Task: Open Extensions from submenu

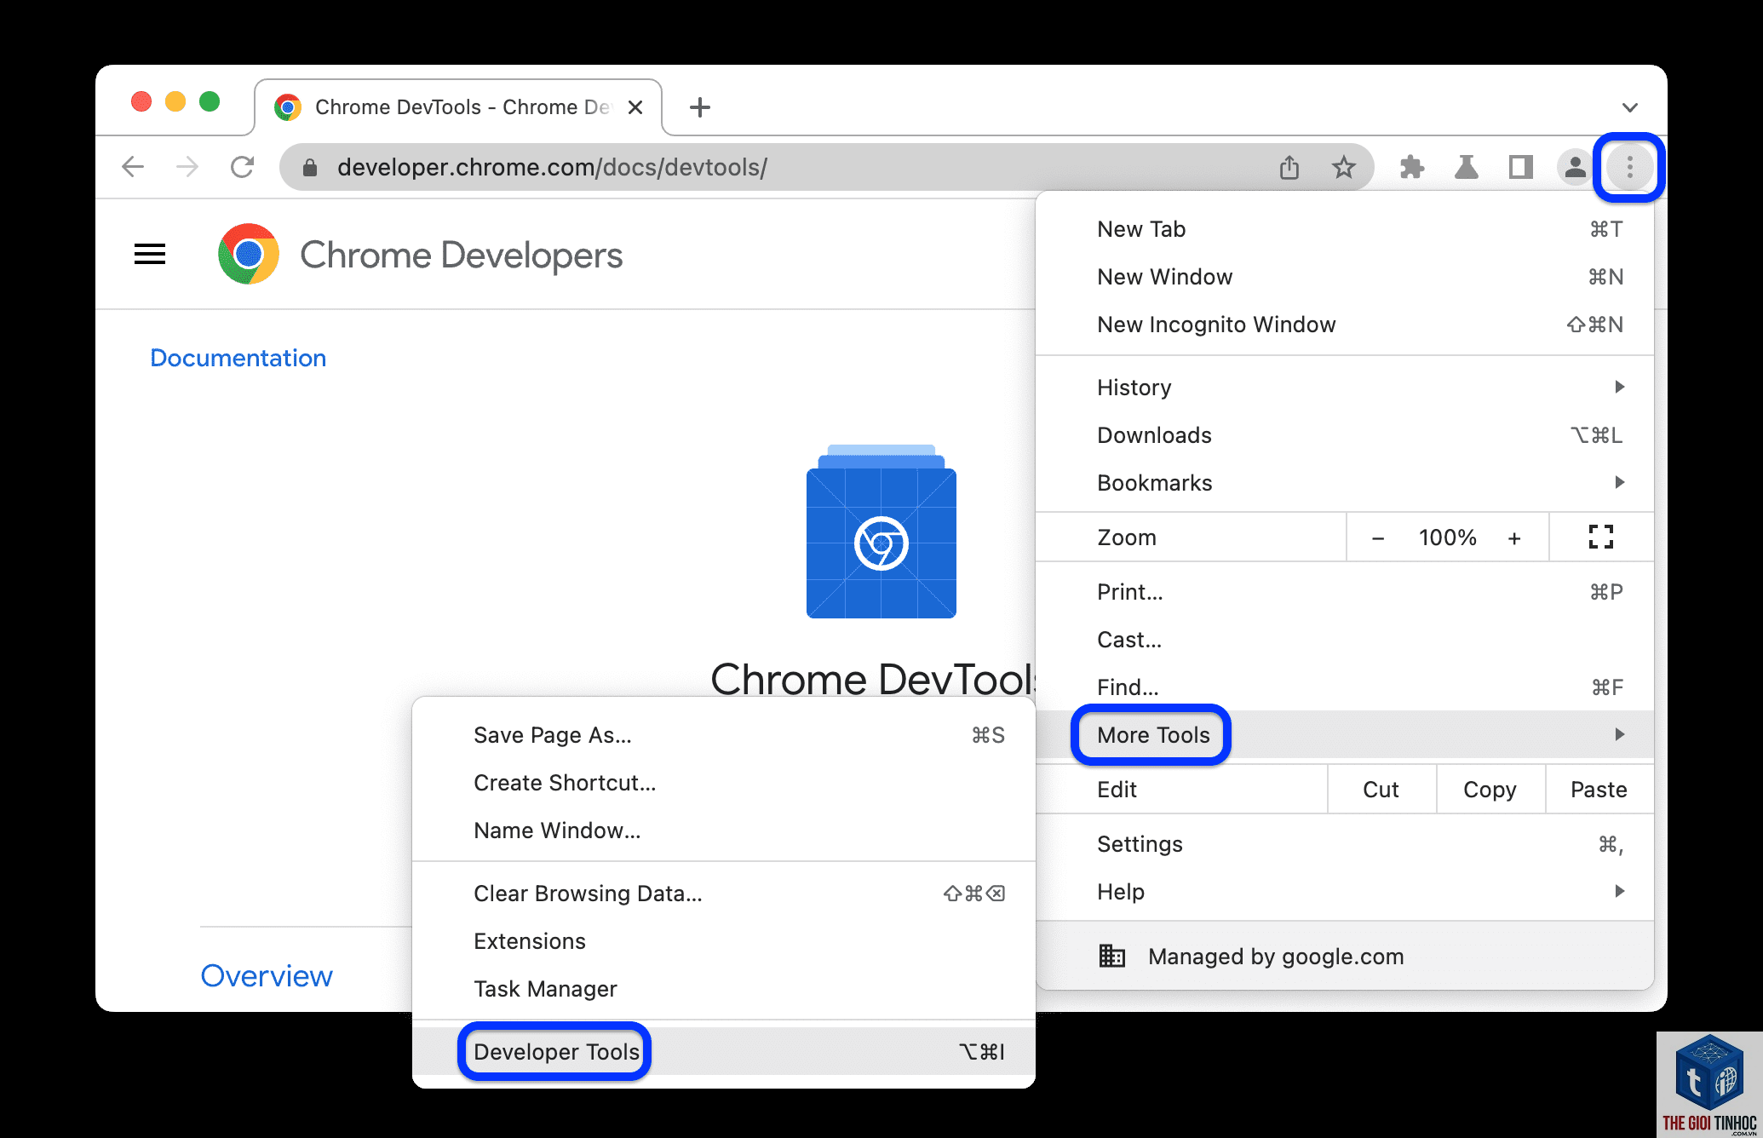Action: pyautogui.click(x=724, y=941)
